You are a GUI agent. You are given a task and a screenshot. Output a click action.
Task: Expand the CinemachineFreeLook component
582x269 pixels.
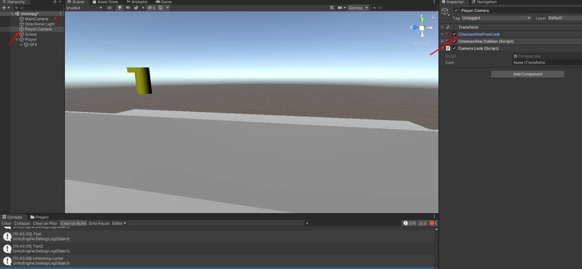442,34
